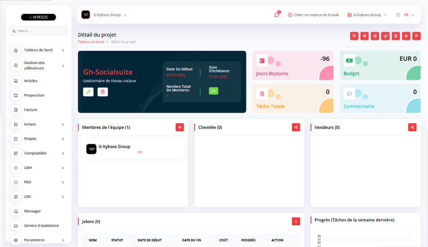Open the bar chart toolbar icon
This screenshot has width=428, height=247.
[x=385, y=36]
